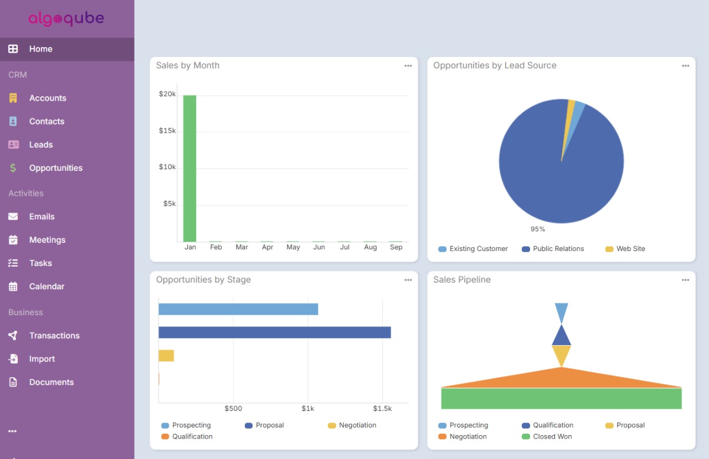Screen dimensions: 709x459
Task: Go to Documents in the sidebar
Action: (51, 382)
